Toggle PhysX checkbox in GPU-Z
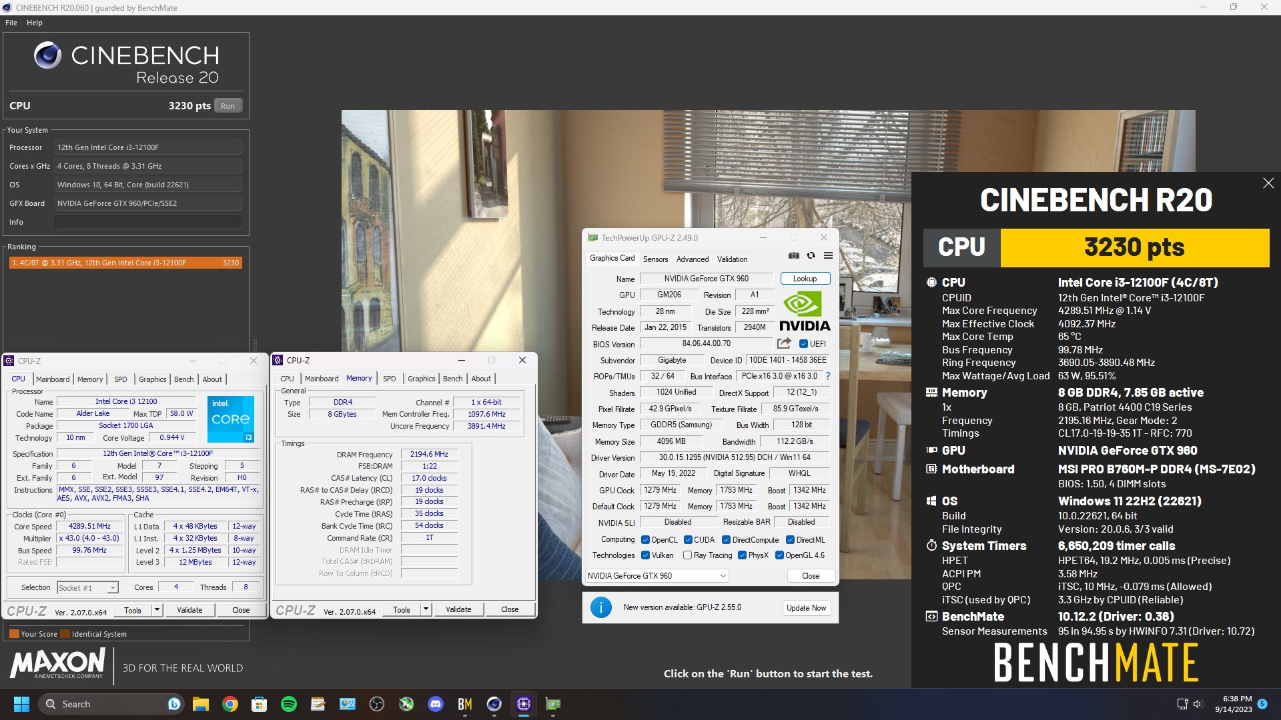 pos(742,555)
